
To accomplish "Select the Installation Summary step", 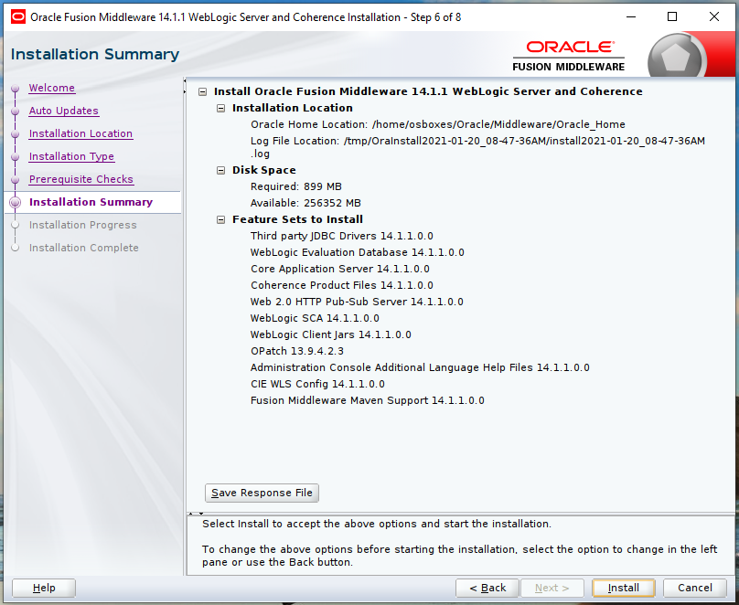I will pos(91,202).
